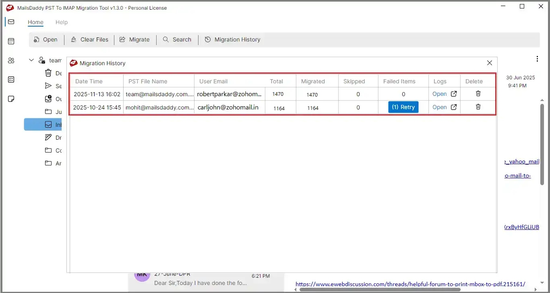Delete the 2025-11-13 migration record via trash icon
The width and height of the screenshot is (550, 293).
pyautogui.click(x=478, y=94)
